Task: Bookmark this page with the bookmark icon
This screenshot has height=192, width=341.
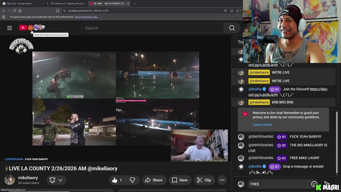Action: (58, 11)
